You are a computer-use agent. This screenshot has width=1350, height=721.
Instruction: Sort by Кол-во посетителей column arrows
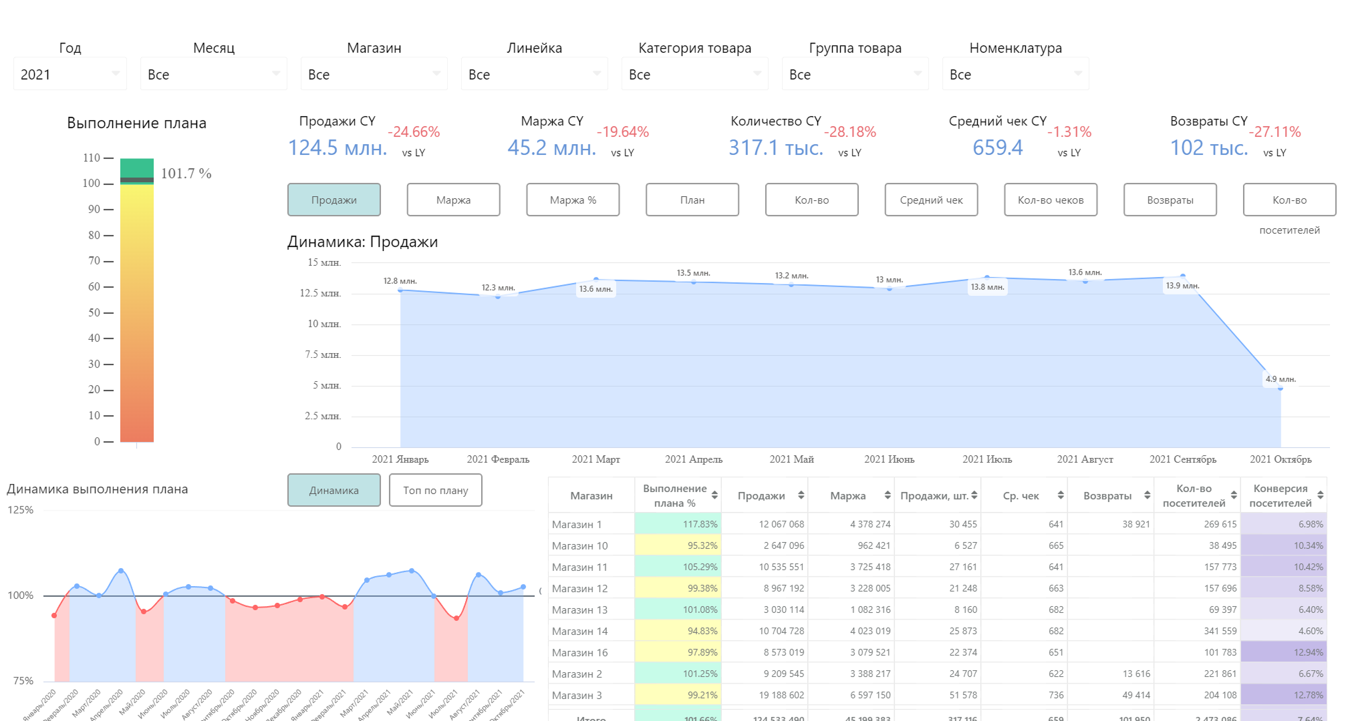1234,495
